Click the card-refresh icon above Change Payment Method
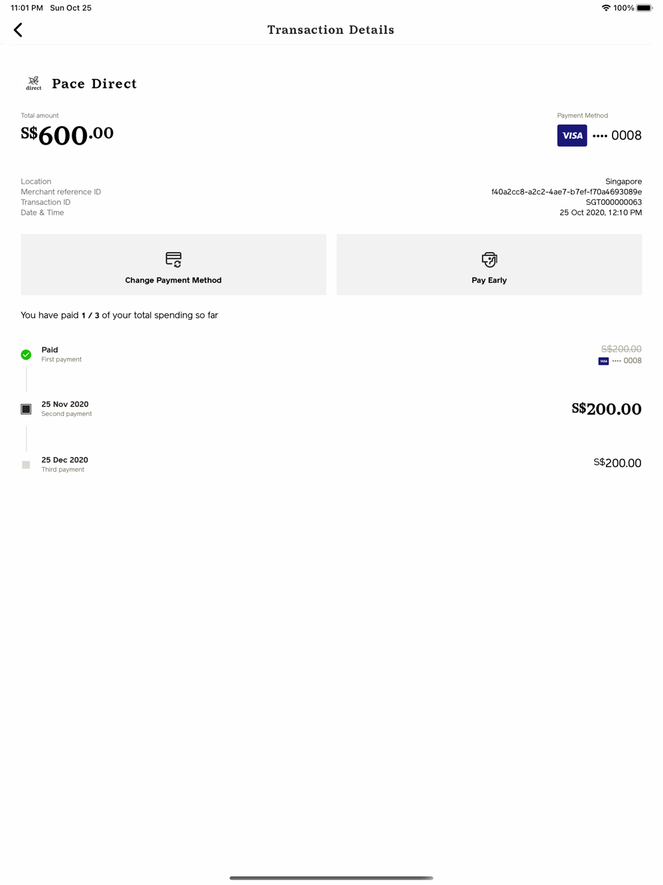Image resolution: width=663 pixels, height=885 pixels. click(174, 259)
